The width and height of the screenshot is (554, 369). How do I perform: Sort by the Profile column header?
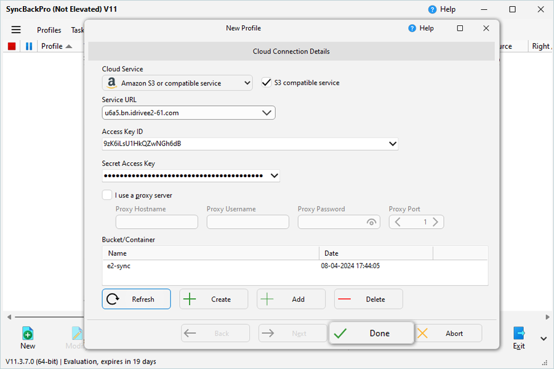(x=57, y=46)
